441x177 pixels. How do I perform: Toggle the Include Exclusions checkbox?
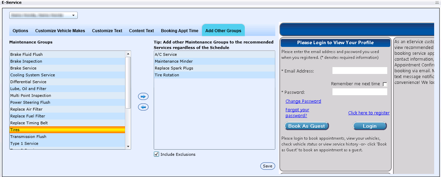tap(156, 154)
